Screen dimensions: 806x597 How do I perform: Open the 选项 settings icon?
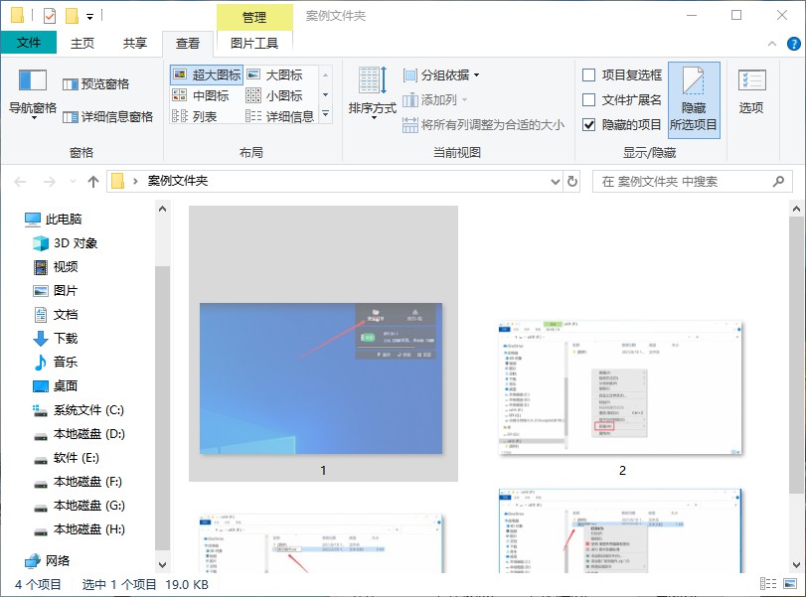tap(751, 94)
